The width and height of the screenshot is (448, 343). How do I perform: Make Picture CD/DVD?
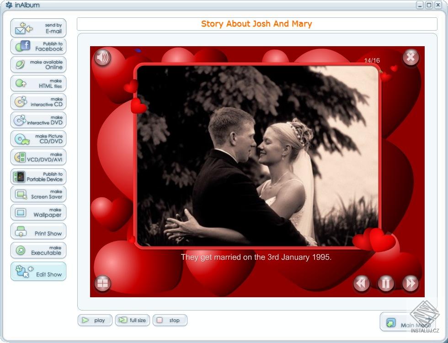[x=38, y=139]
